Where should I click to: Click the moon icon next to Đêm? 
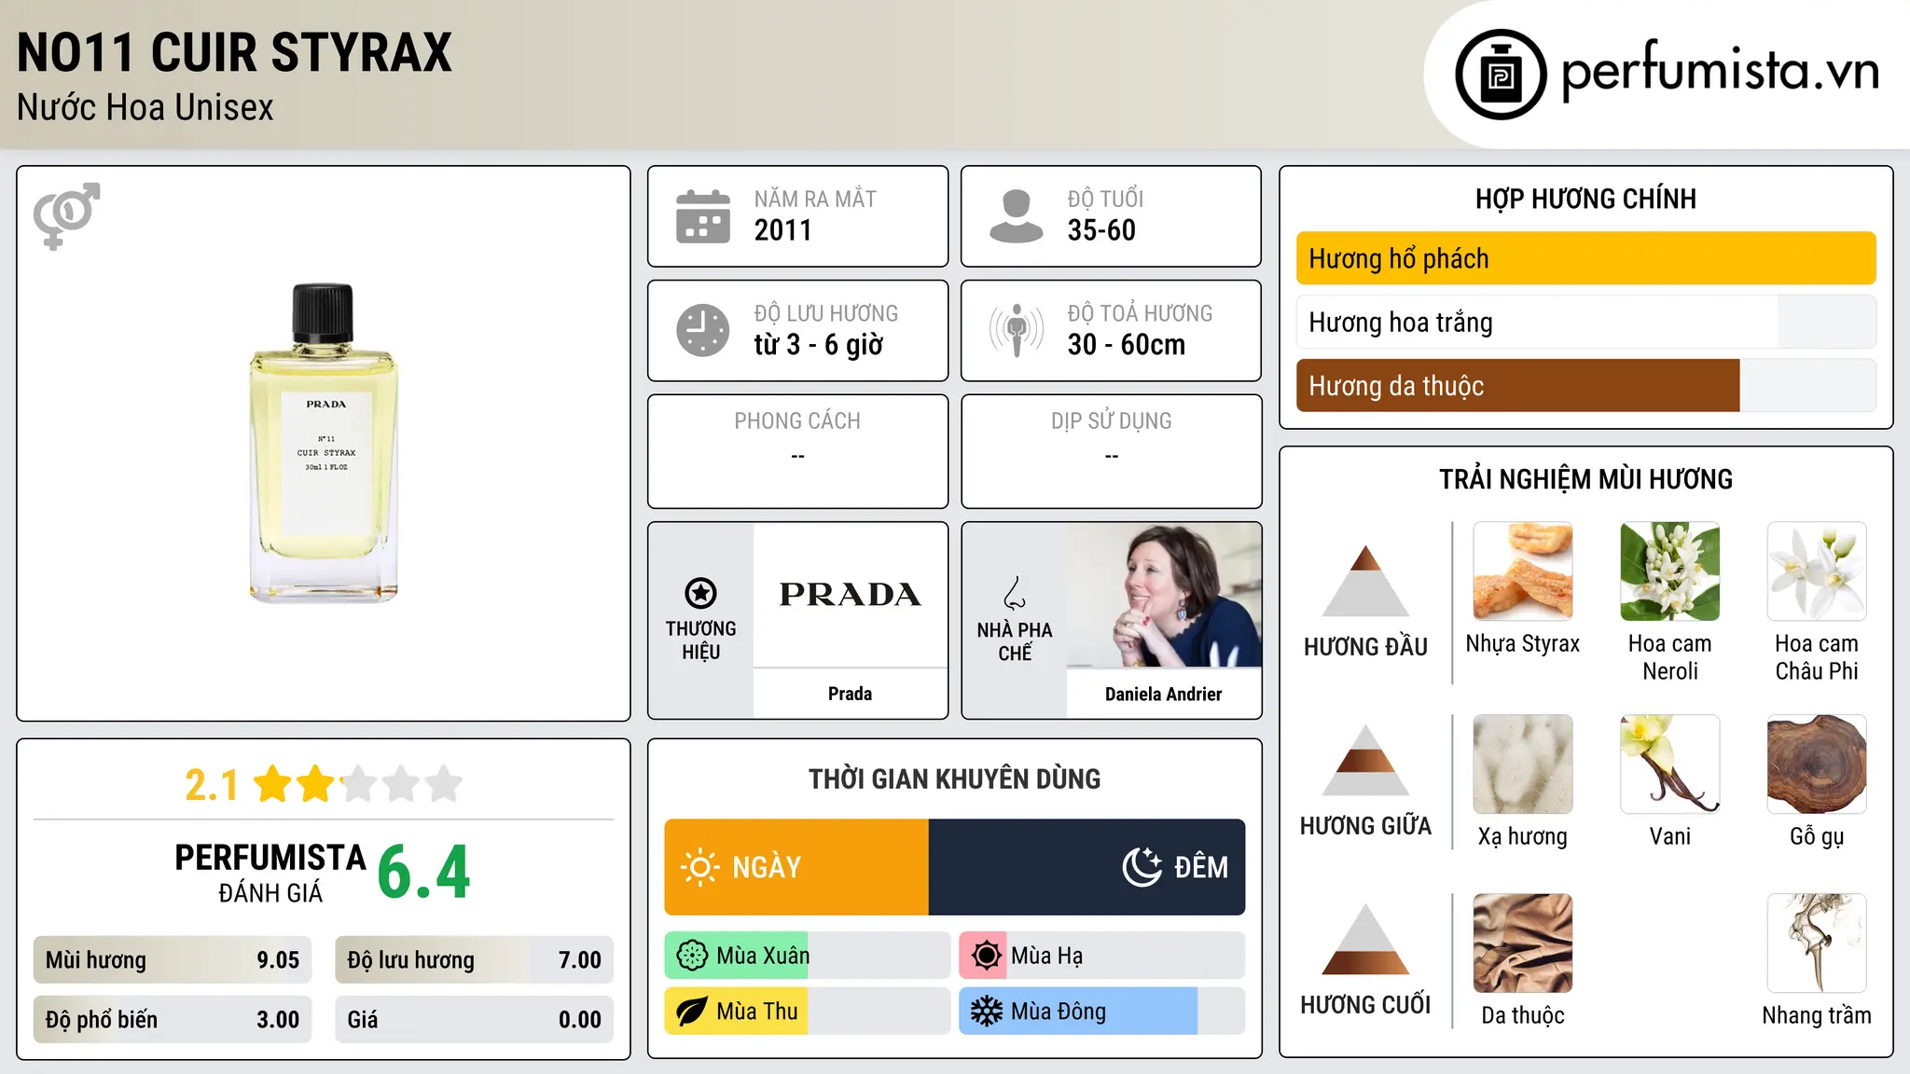pos(1142,867)
